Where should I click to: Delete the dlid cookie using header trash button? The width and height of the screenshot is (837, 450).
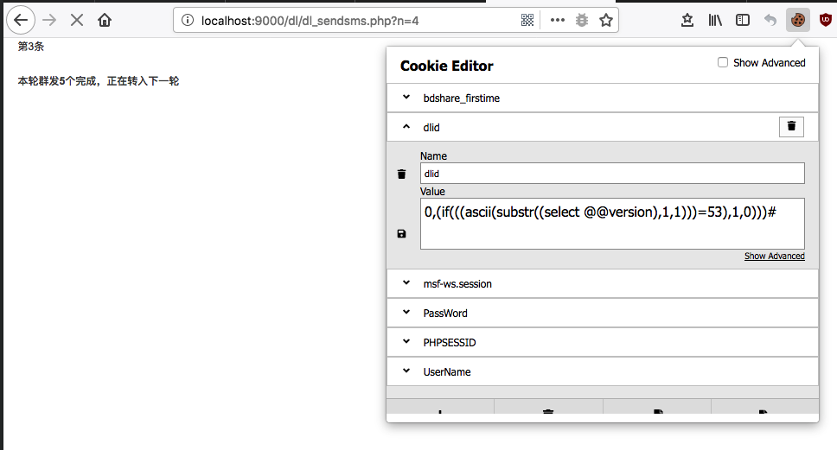[791, 127]
